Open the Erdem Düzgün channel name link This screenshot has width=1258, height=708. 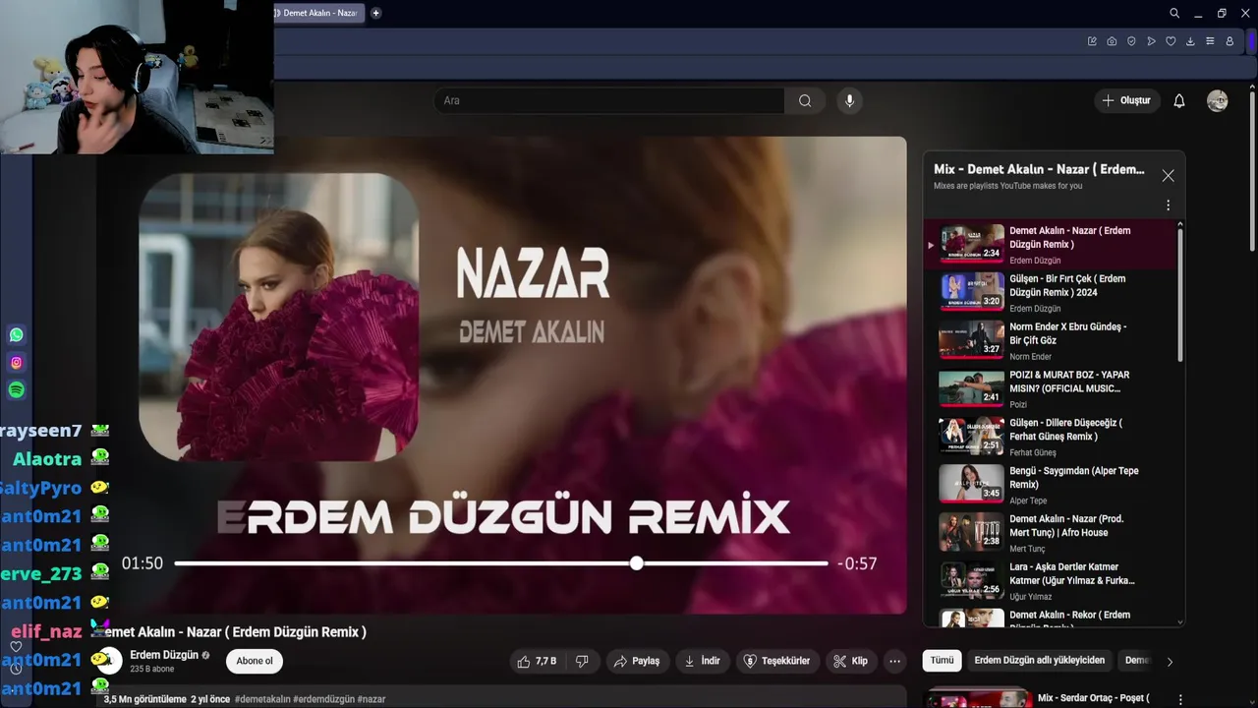point(164,655)
